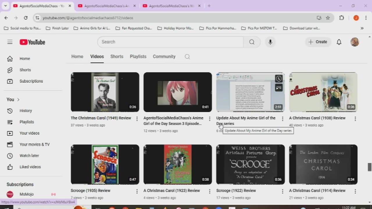Viewport: 372px width, 209px height.
Task: Switch to the third browser tab
Action: tap(171, 6)
